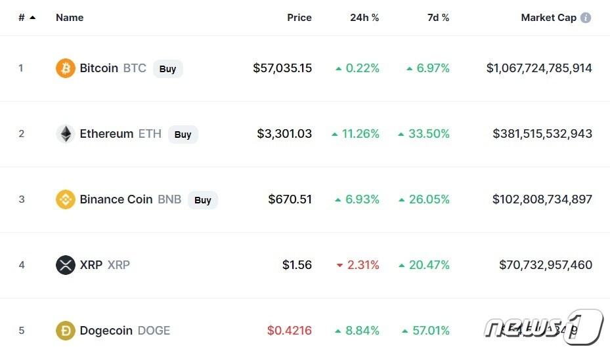
Task: Open the Bitcoin name link
Action: click(x=99, y=68)
